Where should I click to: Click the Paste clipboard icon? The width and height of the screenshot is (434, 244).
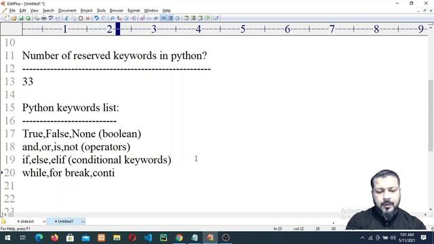point(81,18)
